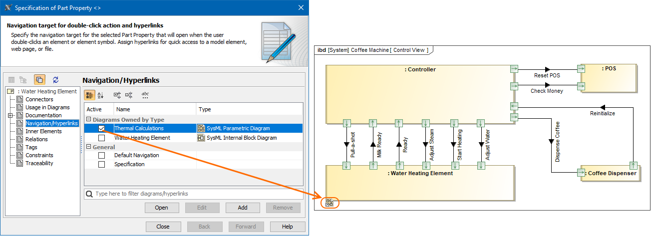Click the collapse all groups icon
Image resolution: width=651 pixels, height=236 pixels.
tap(129, 95)
